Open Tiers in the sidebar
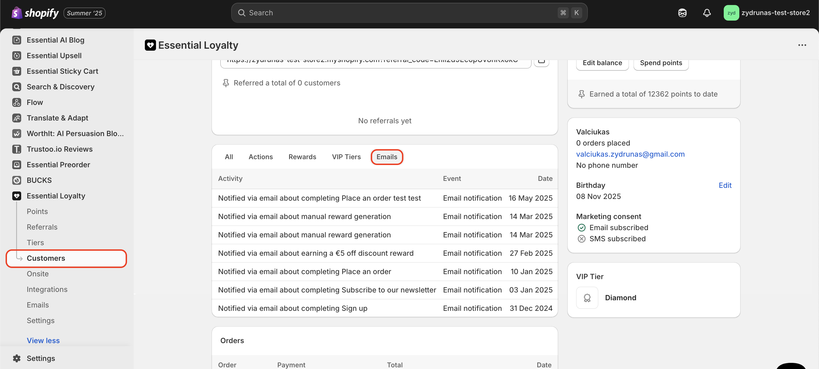Viewport: 819px width, 369px height. pyautogui.click(x=35, y=242)
